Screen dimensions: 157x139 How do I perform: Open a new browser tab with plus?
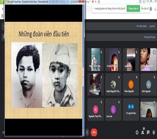99,2
